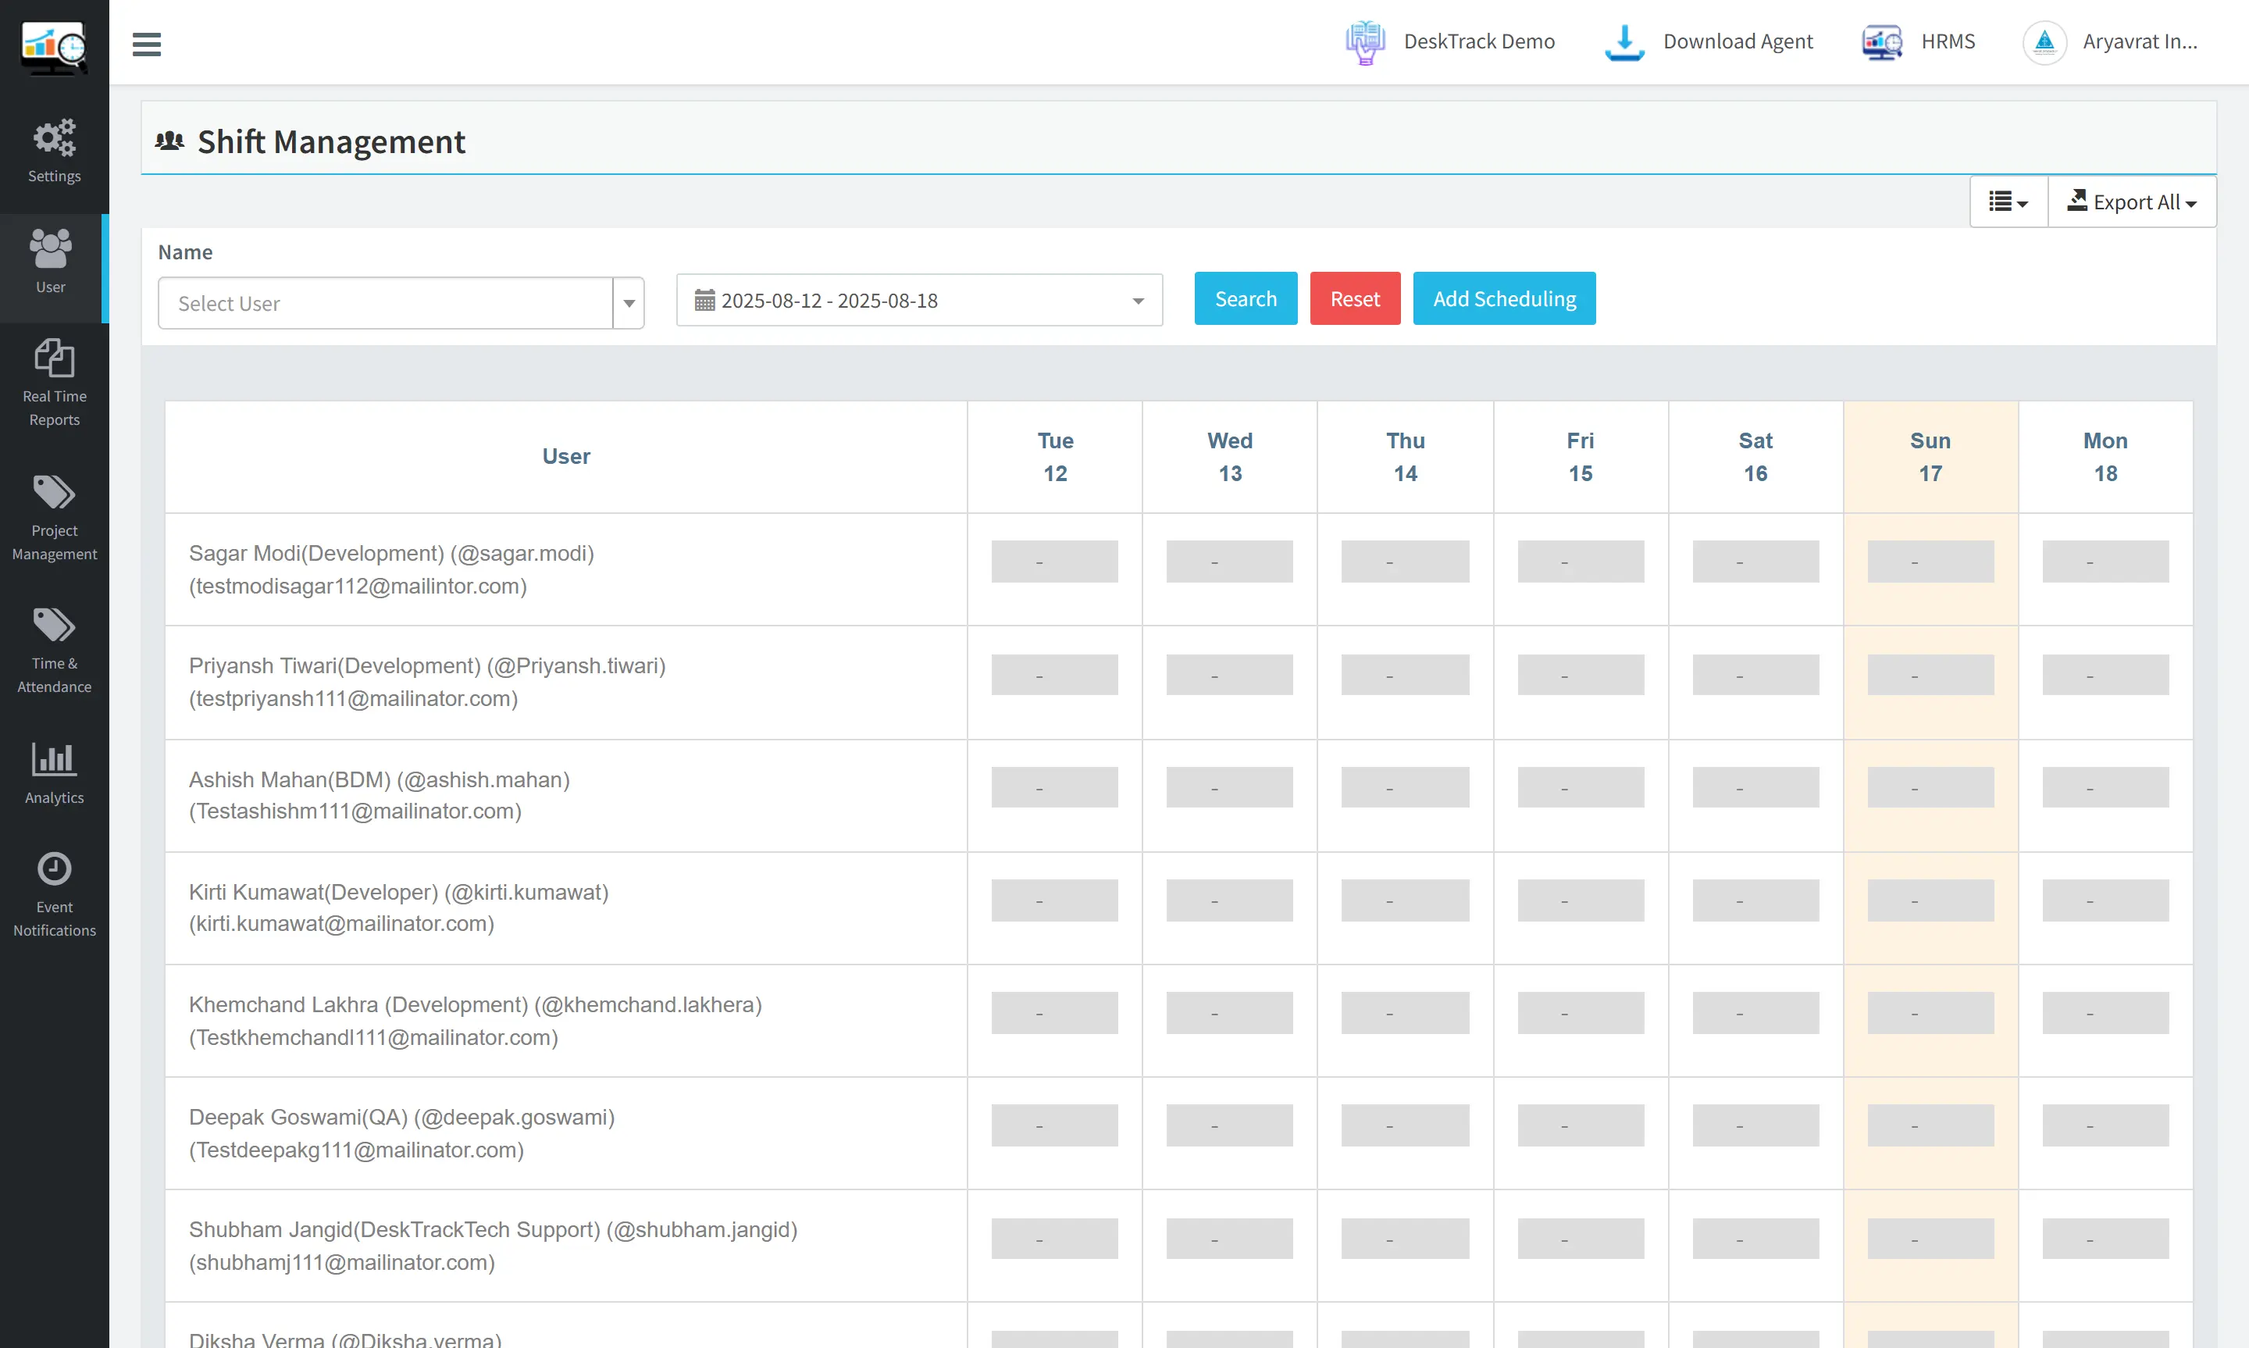Screen dimensions: 2249x1348
Task: Select the User section icon
Action: 50,263
